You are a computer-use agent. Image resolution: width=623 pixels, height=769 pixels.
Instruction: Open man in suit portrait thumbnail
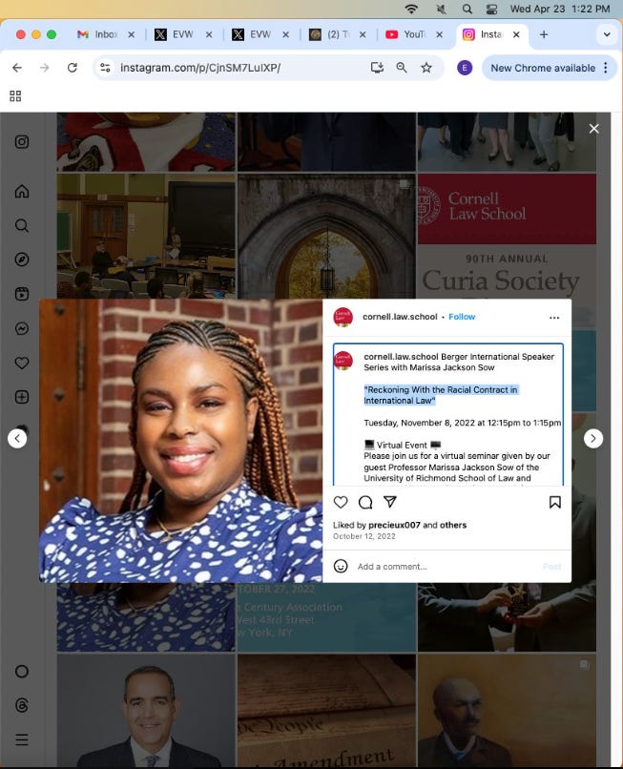tap(146, 710)
